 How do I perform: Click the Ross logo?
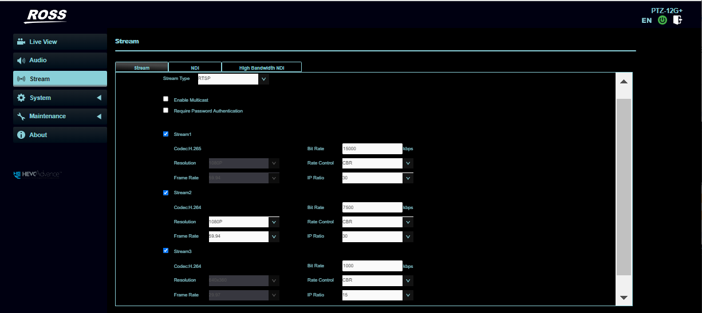45,16
